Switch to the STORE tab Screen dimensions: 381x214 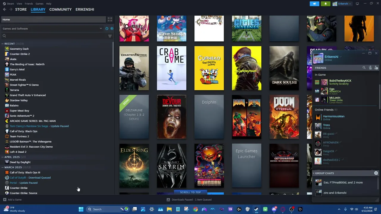tap(21, 10)
